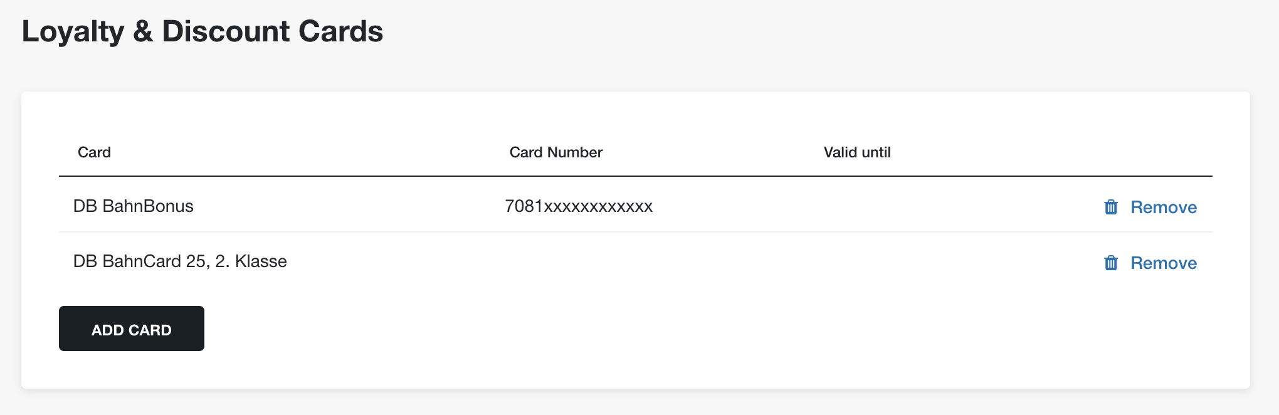Remove the DB BahnCard 25 via text link
Image resolution: width=1279 pixels, height=415 pixels.
click(1164, 263)
